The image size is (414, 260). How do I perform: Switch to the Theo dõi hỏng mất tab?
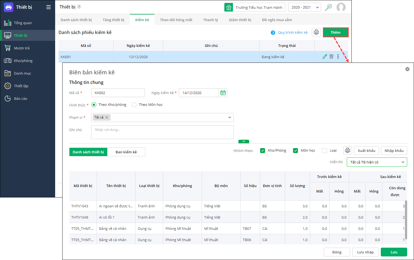click(x=176, y=20)
